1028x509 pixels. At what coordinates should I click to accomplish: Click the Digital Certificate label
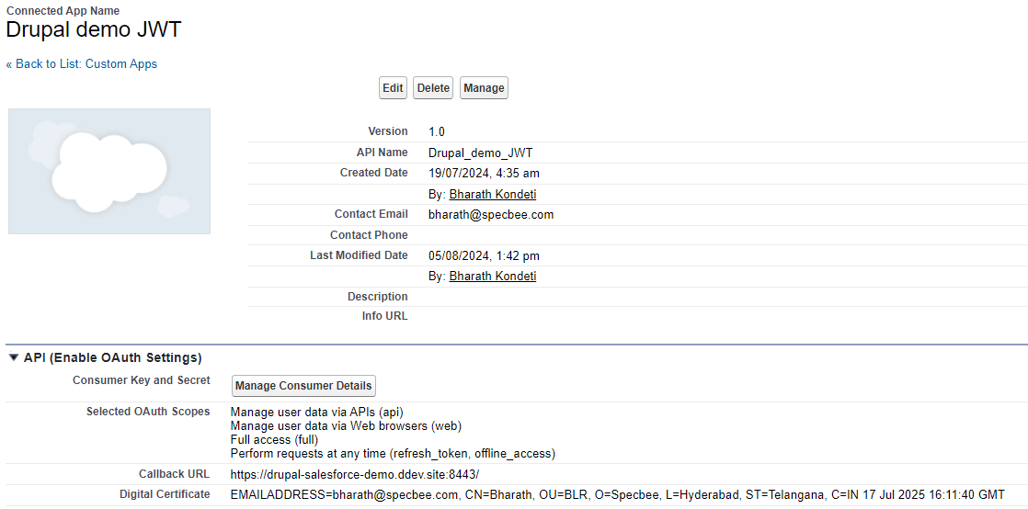coord(166,494)
